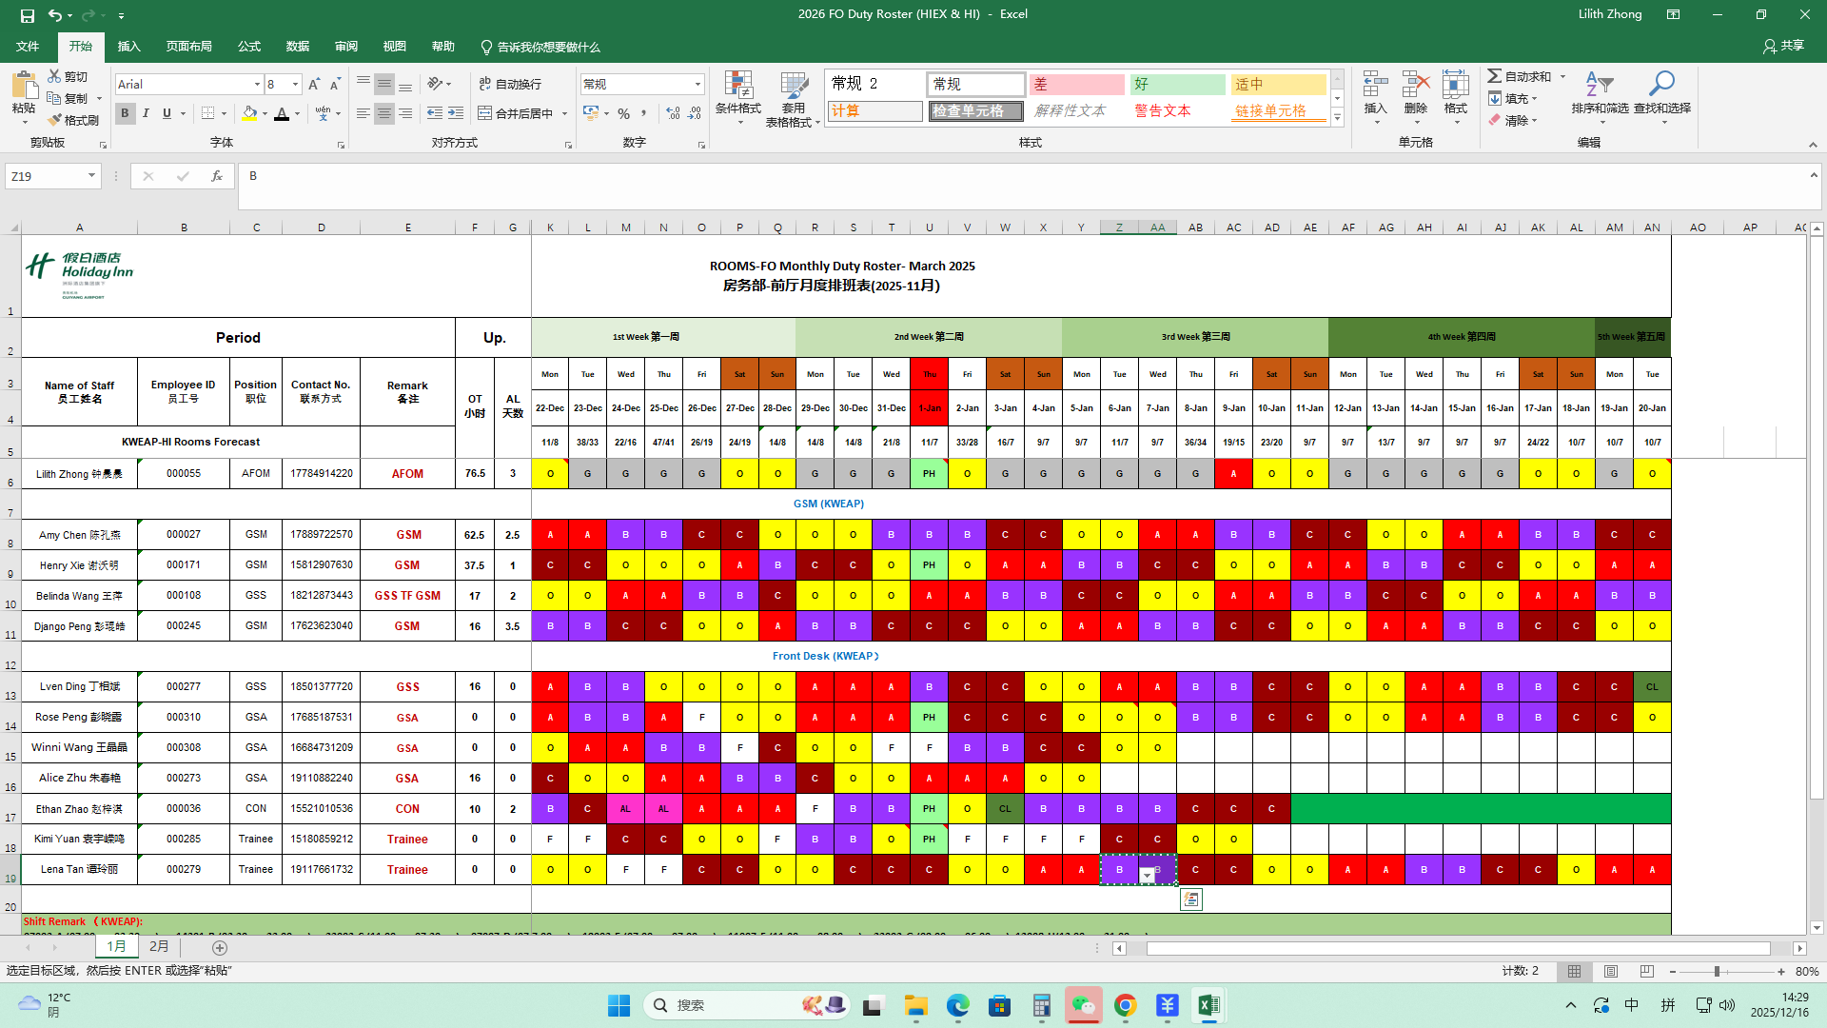Click the Format Painter (格式刷) icon

click(x=55, y=120)
